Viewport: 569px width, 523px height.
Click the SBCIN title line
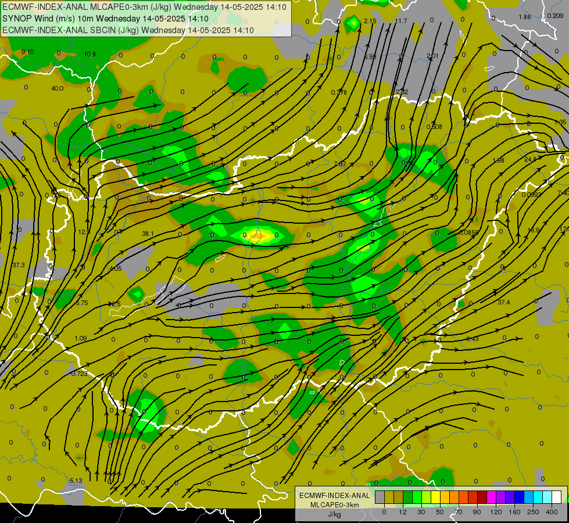tap(128, 30)
